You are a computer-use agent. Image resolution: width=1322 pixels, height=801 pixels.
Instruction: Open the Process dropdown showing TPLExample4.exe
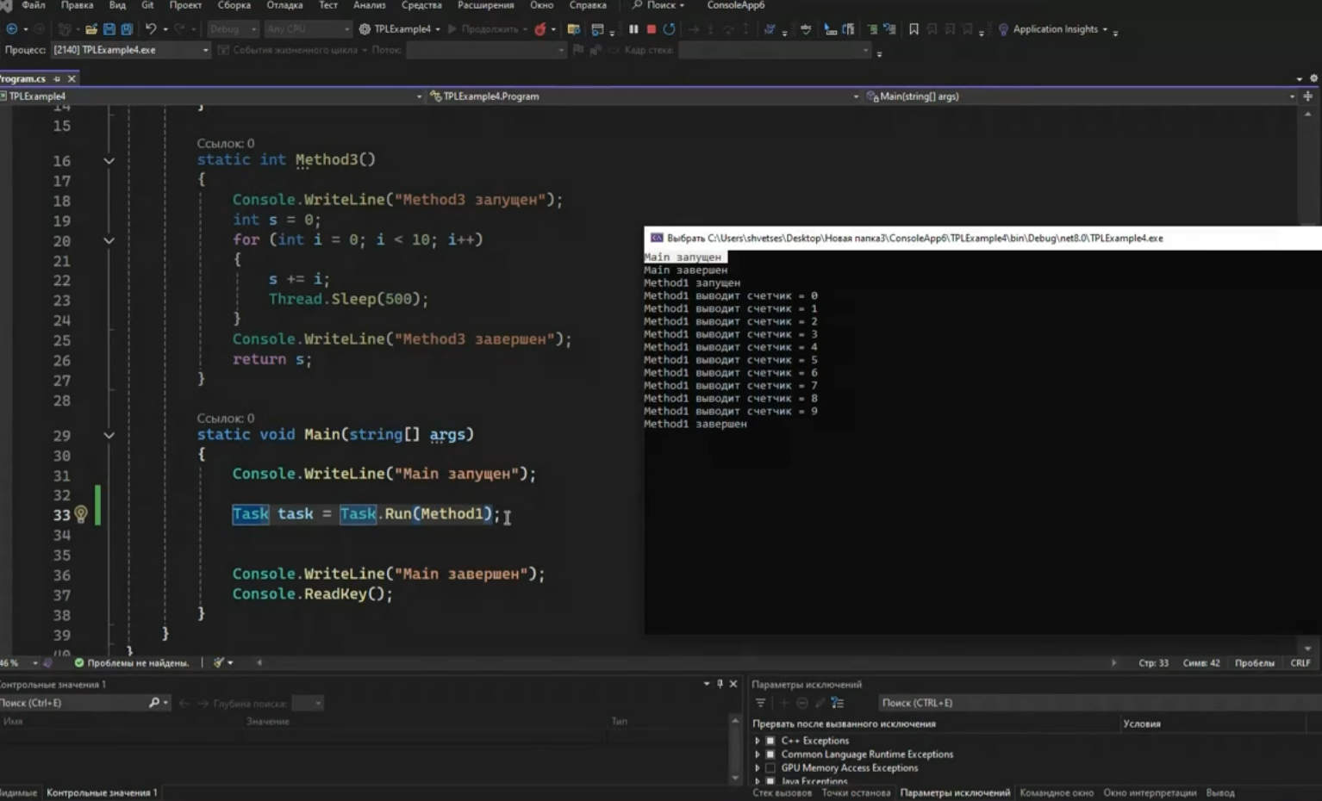coord(130,50)
